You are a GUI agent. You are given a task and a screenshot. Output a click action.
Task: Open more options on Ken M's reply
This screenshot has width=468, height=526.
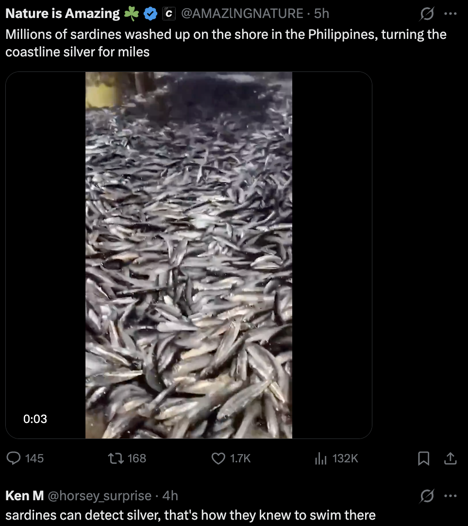451,496
